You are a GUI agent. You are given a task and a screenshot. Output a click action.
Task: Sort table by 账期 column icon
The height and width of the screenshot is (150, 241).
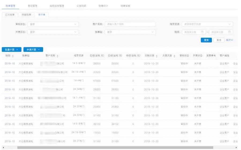click(13, 56)
